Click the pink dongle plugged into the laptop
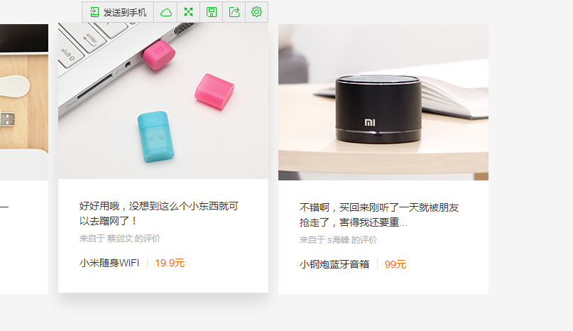Image resolution: width=573 pixels, height=331 pixels. 158,55
